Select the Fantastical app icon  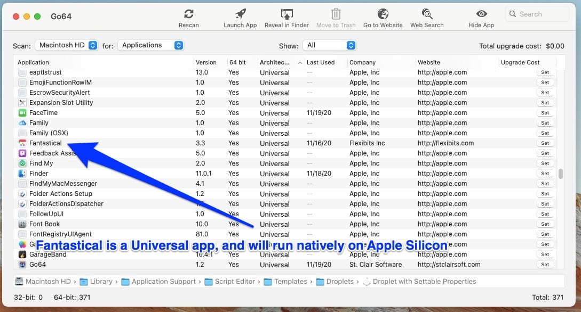point(22,143)
